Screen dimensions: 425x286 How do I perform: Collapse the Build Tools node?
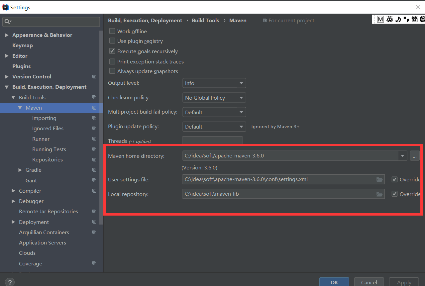pyautogui.click(x=13, y=97)
